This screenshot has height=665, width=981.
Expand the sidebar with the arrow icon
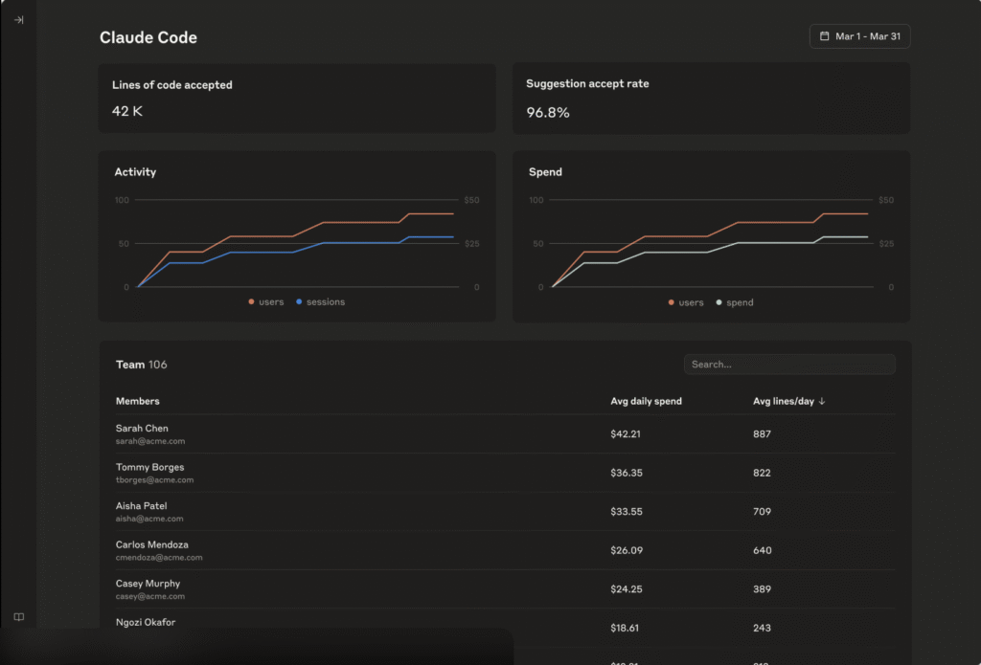18,19
